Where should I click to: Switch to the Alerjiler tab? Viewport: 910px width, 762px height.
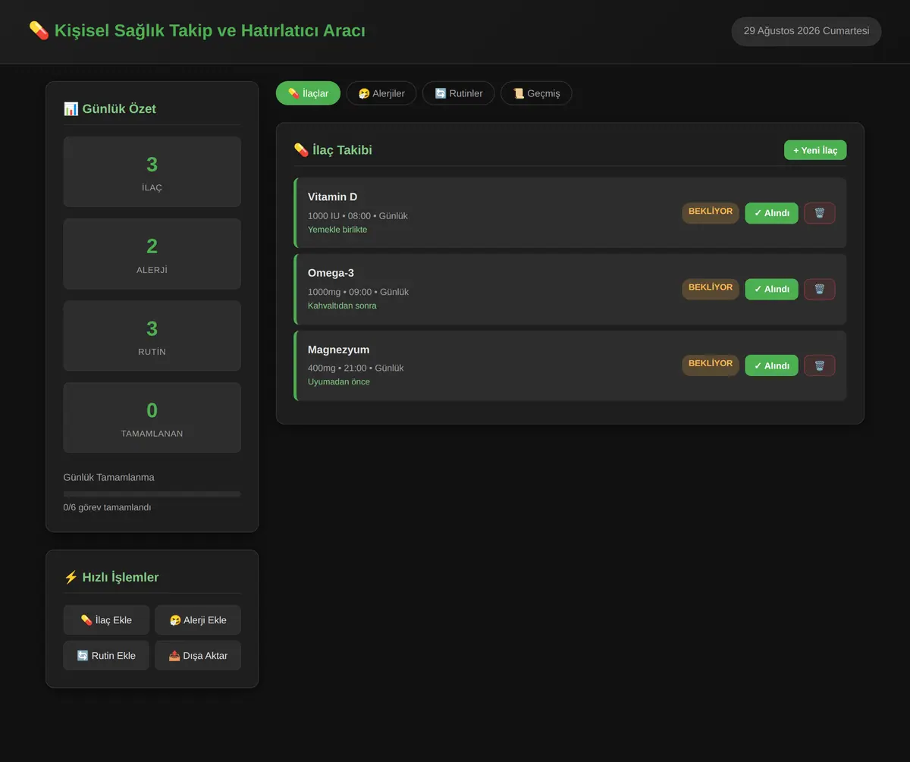[x=381, y=93]
